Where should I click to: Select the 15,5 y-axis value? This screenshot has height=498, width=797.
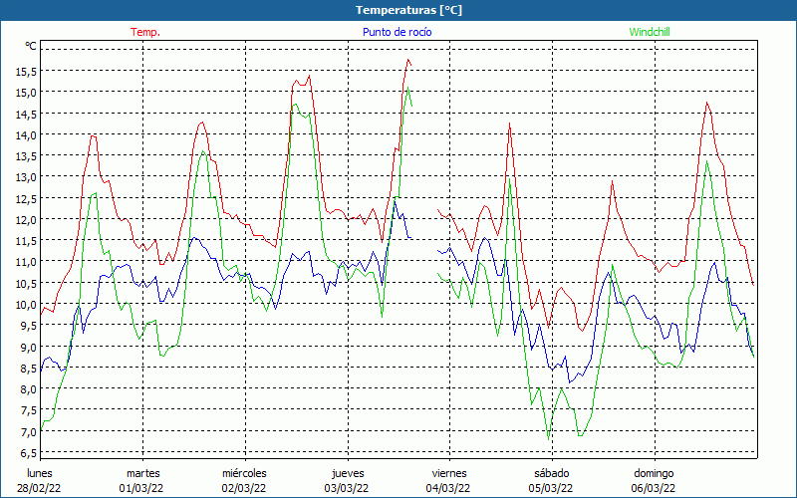27,72
